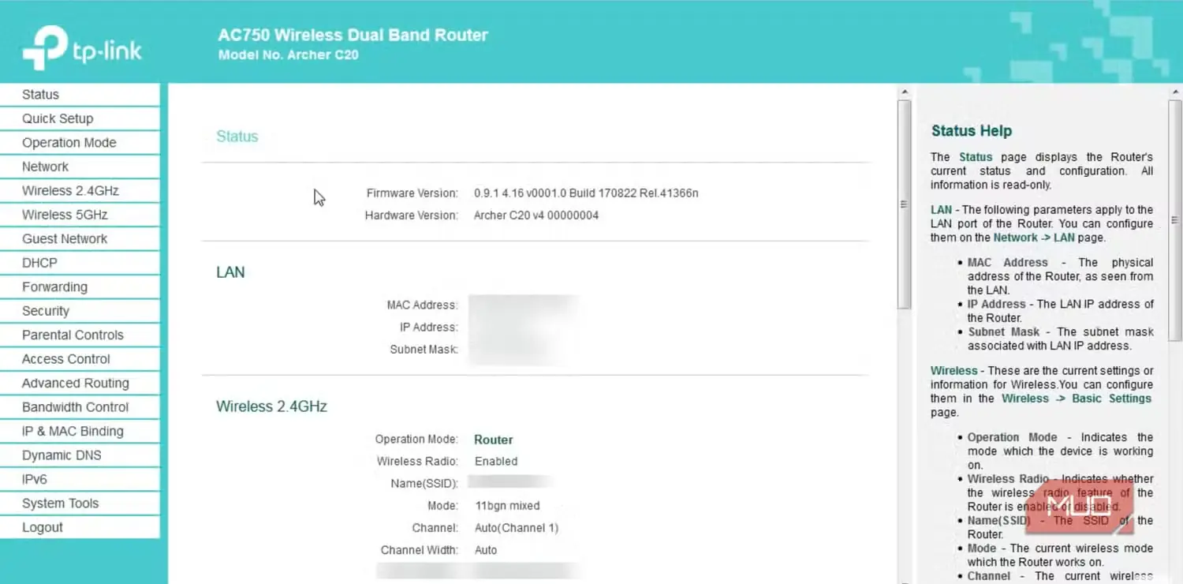The height and width of the screenshot is (584, 1183).
Task: Open the Status page from the sidebar menu
Action: 80,95
